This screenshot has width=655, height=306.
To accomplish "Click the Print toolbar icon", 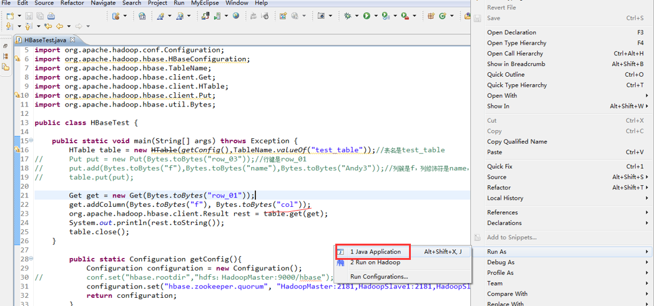I will (x=51, y=16).
